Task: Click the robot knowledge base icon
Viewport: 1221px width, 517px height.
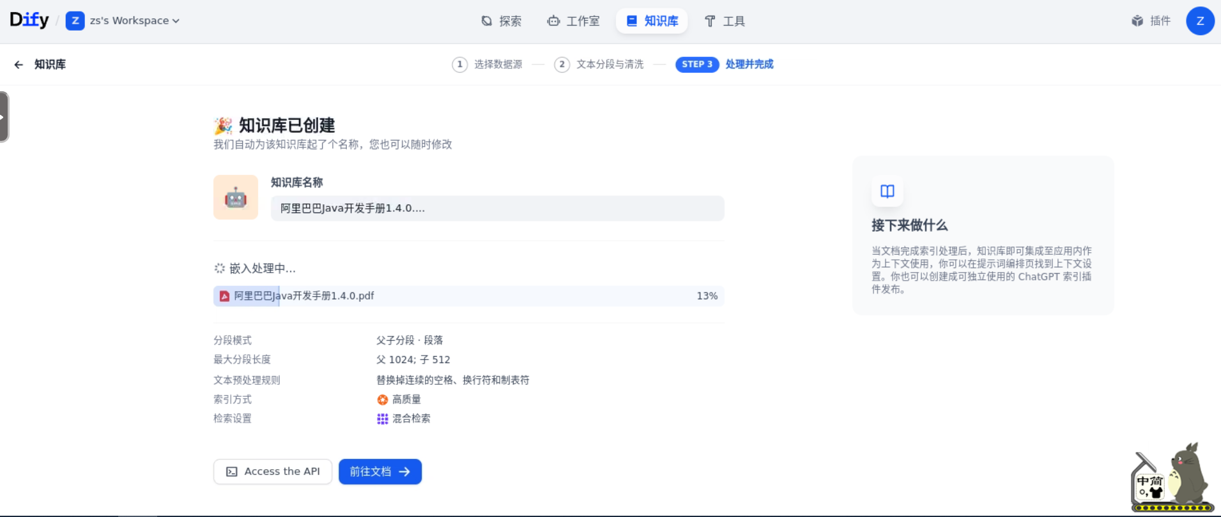Action: pyautogui.click(x=236, y=197)
